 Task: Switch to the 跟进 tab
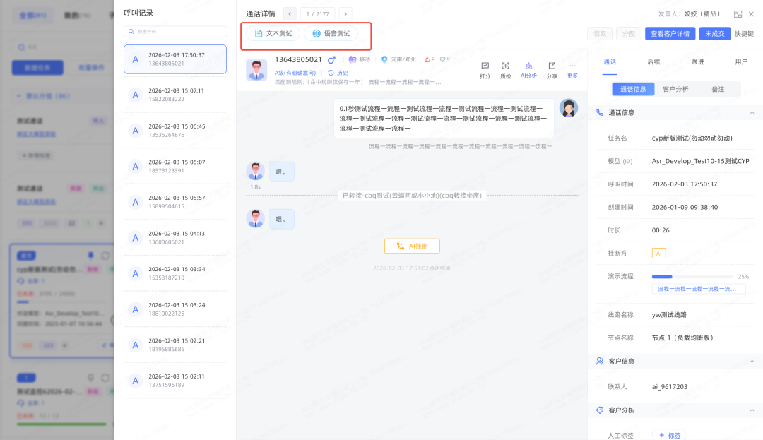pos(697,61)
